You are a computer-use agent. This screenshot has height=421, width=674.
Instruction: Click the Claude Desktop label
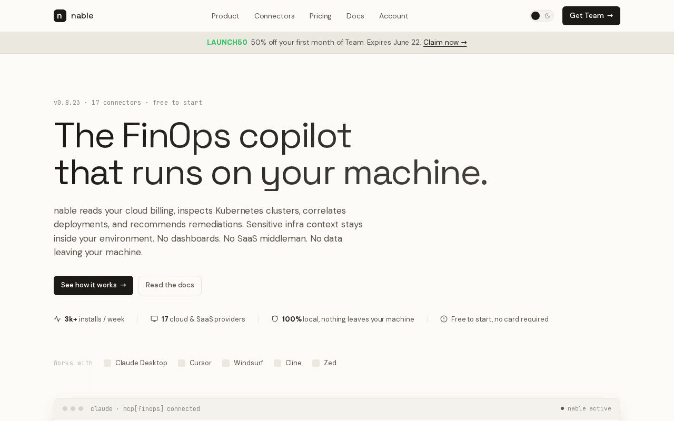pyautogui.click(x=141, y=363)
